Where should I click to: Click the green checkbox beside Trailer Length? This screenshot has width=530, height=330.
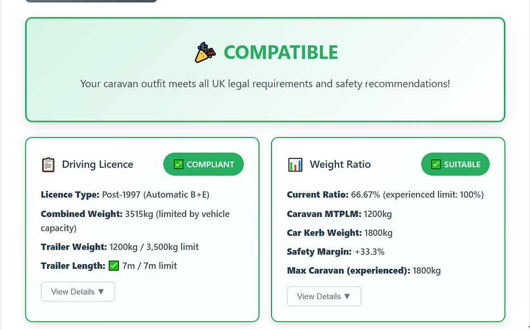[x=112, y=265]
